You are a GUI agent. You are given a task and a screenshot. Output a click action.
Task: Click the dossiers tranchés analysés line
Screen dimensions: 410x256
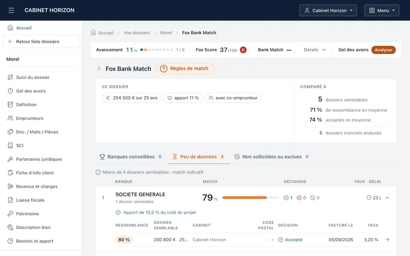tap(350, 133)
